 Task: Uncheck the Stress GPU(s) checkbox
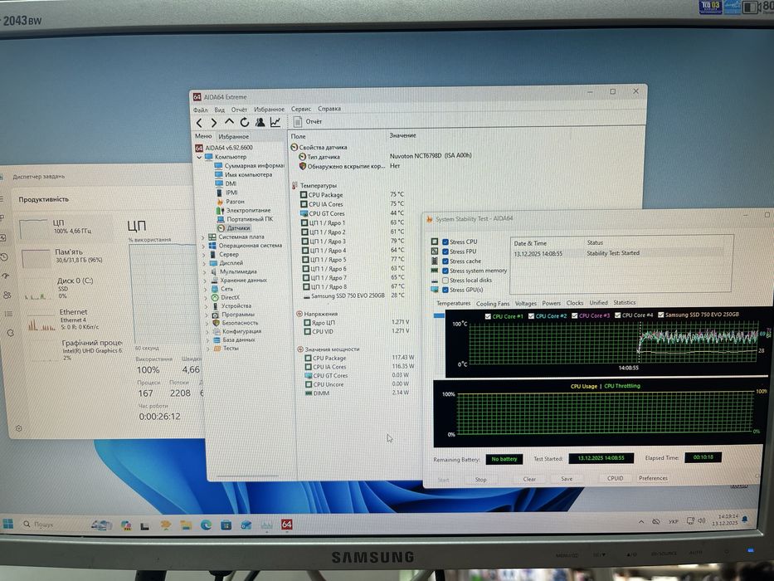pyautogui.click(x=445, y=290)
